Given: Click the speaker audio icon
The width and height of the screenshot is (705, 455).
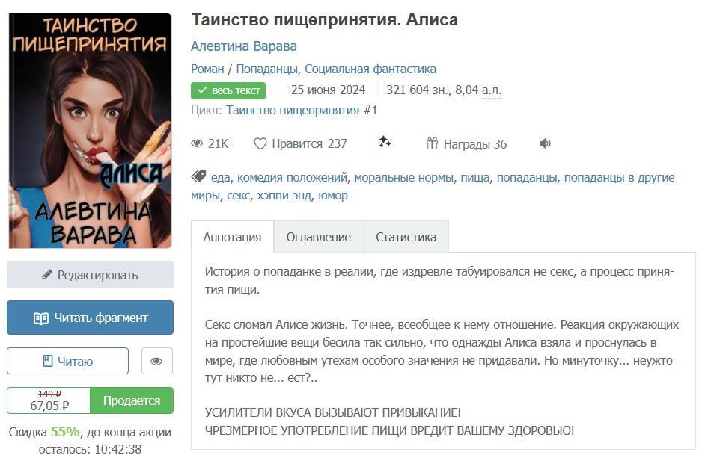Looking at the screenshot, I should pos(545,143).
